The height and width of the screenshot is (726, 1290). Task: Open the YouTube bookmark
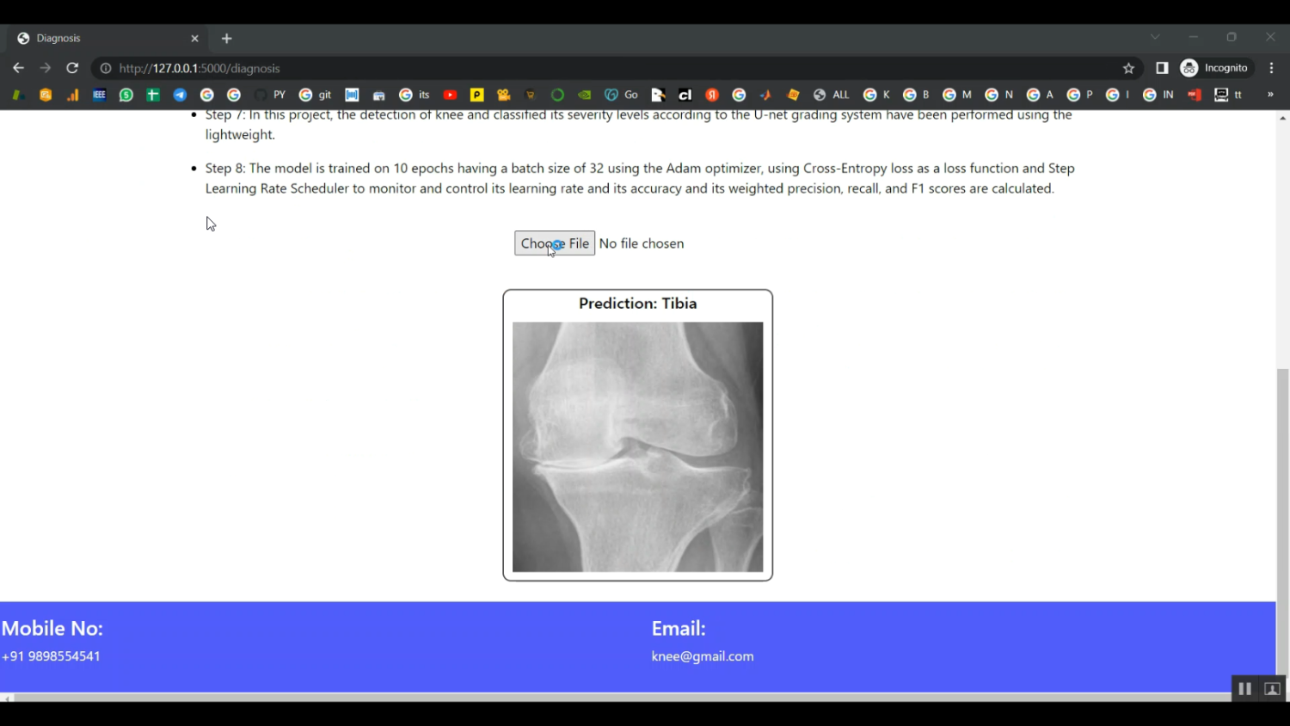pyautogui.click(x=450, y=95)
